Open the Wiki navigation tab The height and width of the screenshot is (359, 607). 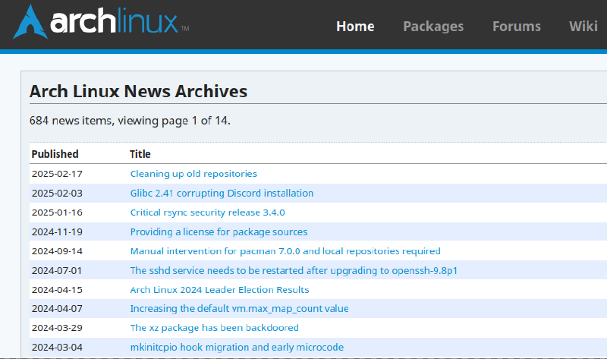583,27
